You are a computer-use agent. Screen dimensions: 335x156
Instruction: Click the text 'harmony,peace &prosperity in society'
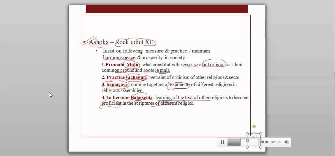[144, 58]
